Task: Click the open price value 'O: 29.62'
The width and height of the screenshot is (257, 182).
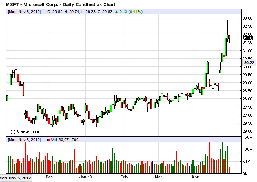Action: pyautogui.click(x=55, y=12)
